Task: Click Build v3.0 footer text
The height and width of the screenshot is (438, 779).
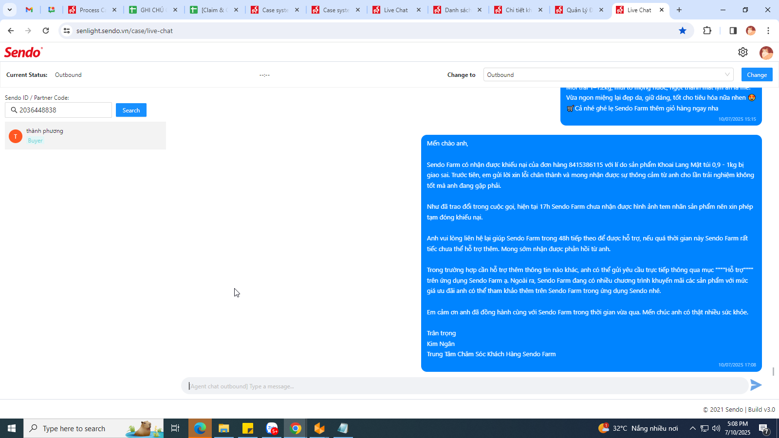Action: coord(761,409)
